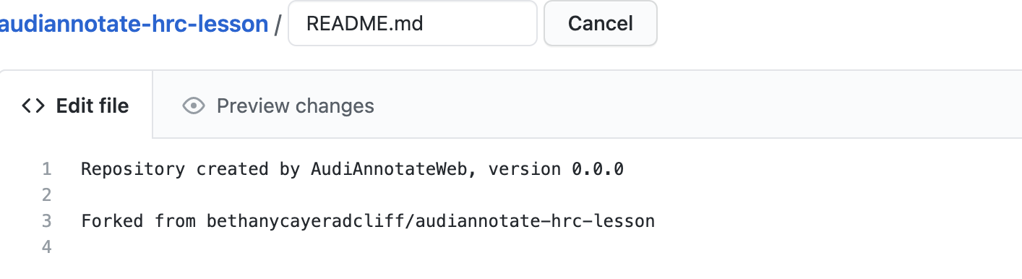Open the audiannotate-hrc-lesson repository link

tap(134, 24)
